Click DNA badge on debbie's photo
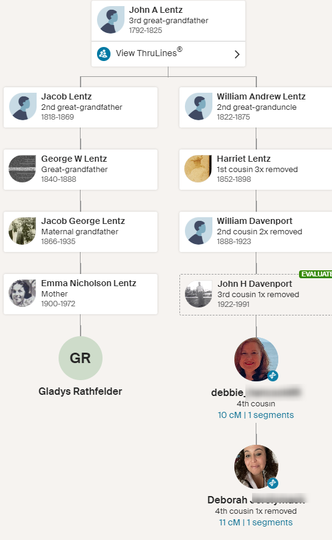The height and width of the screenshot is (540, 332). point(273,375)
